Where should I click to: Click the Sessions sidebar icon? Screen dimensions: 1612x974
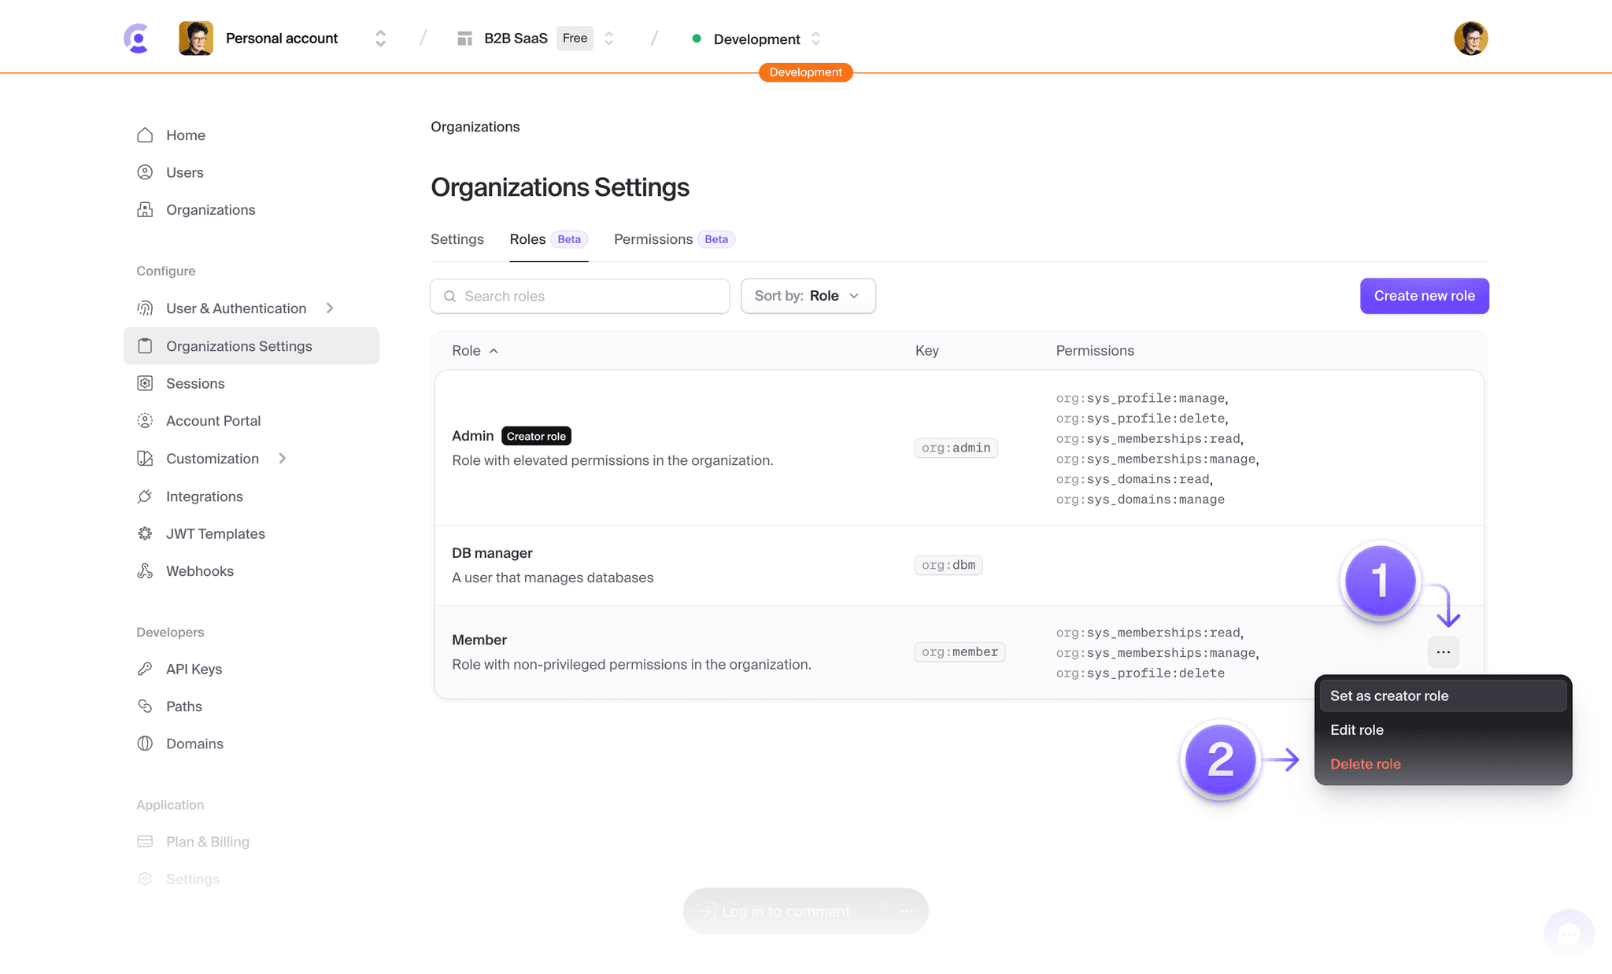pos(145,384)
